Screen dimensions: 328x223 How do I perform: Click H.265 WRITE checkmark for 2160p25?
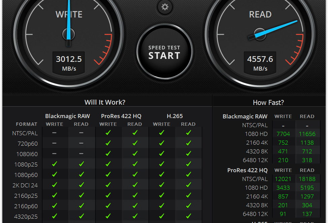(162, 195)
